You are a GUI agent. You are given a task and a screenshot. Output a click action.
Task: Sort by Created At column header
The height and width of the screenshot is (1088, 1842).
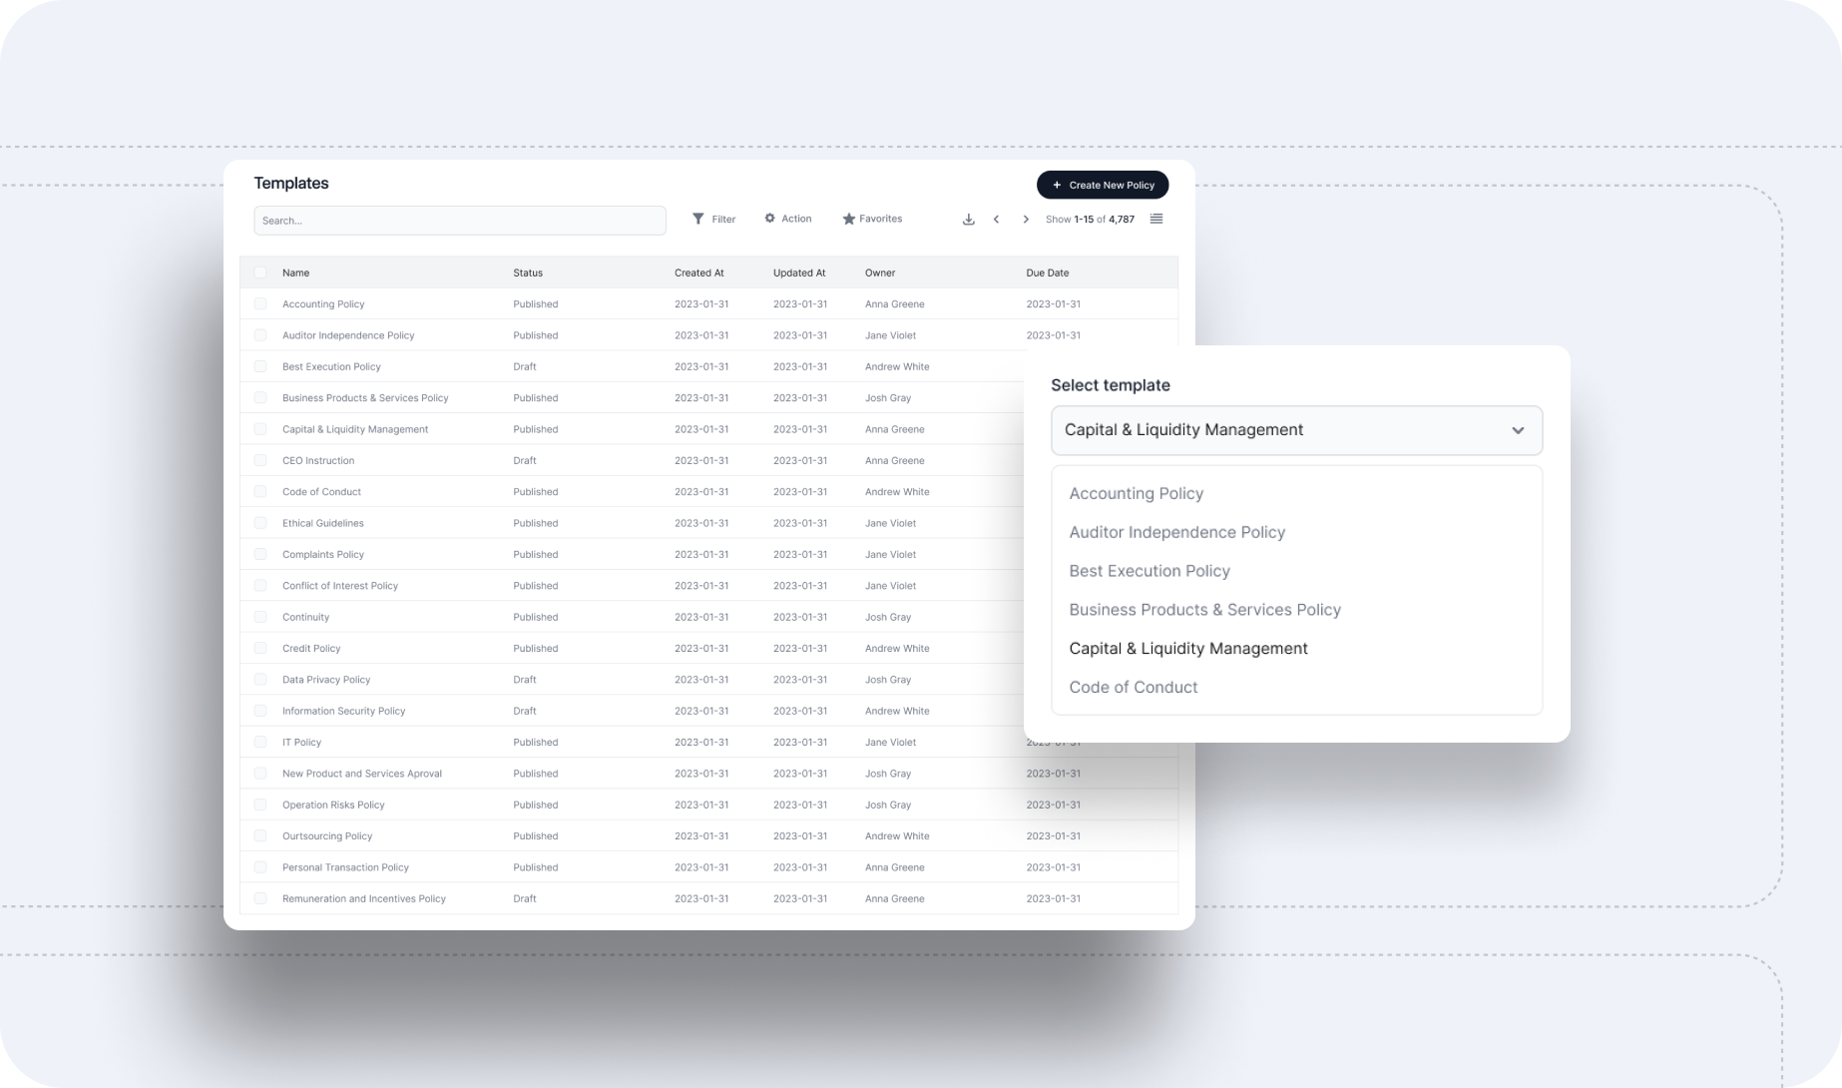(x=699, y=272)
